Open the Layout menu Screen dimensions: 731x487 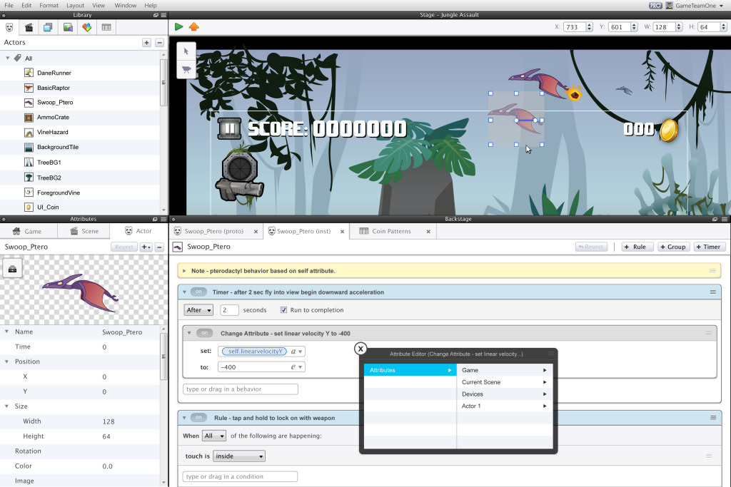click(x=75, y=5)
